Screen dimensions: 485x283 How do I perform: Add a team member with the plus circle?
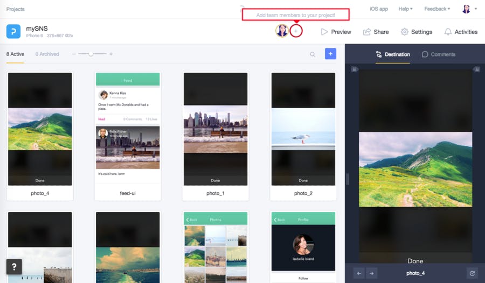[x=296, y=31]
